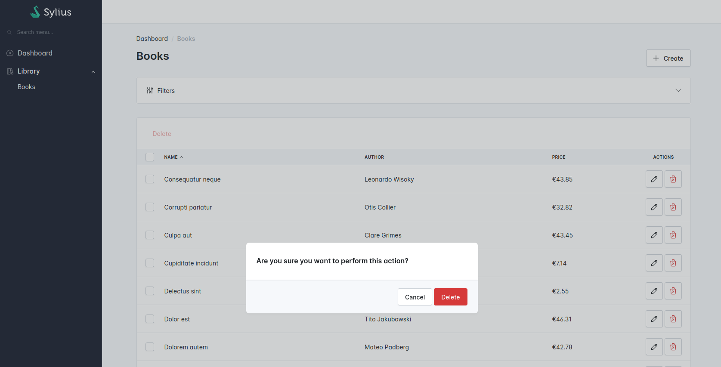The width and height of the screenshot is (721, 367).
Task: Edit the Culpa aut book
Action: [654, 235]
